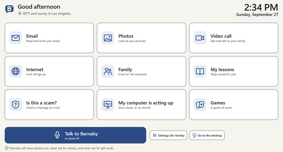Screen dimensions: 283x152
Task: Open the Photos title
Action: (126, 36)
